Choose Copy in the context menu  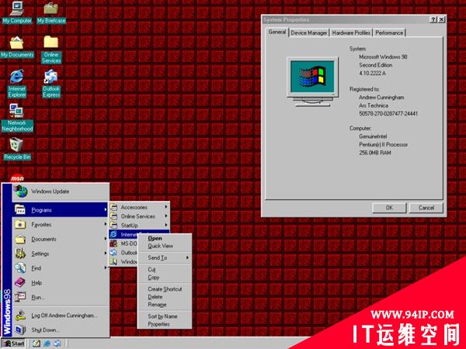click(165, 278)
